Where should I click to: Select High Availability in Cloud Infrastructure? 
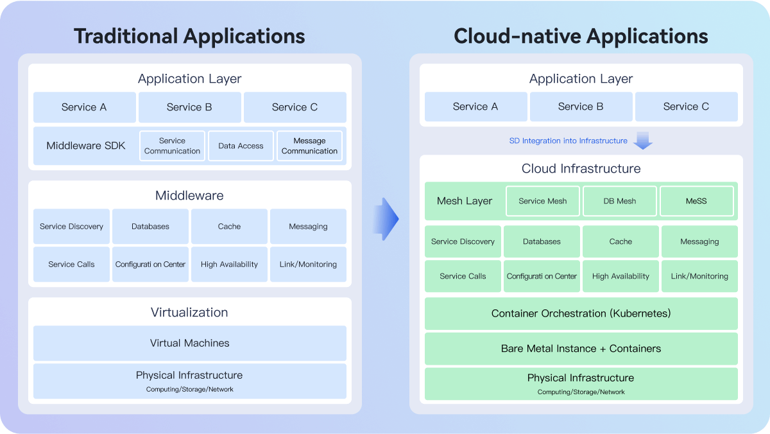620,277
